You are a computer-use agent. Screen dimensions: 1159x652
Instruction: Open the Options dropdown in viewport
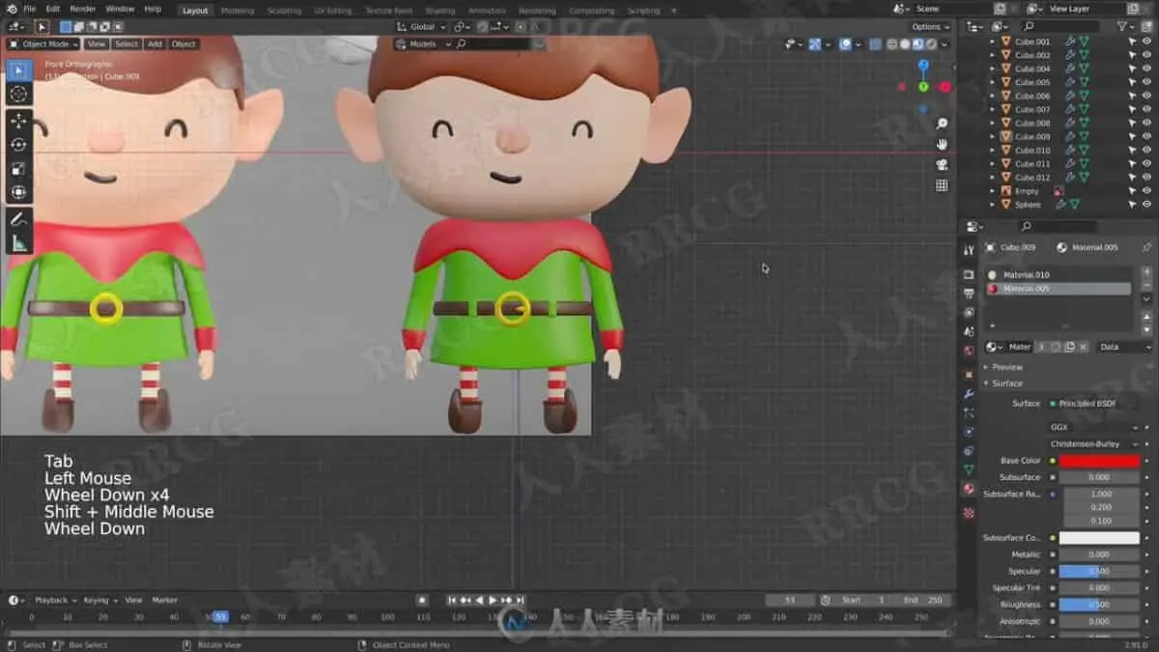tap(930, 27)
